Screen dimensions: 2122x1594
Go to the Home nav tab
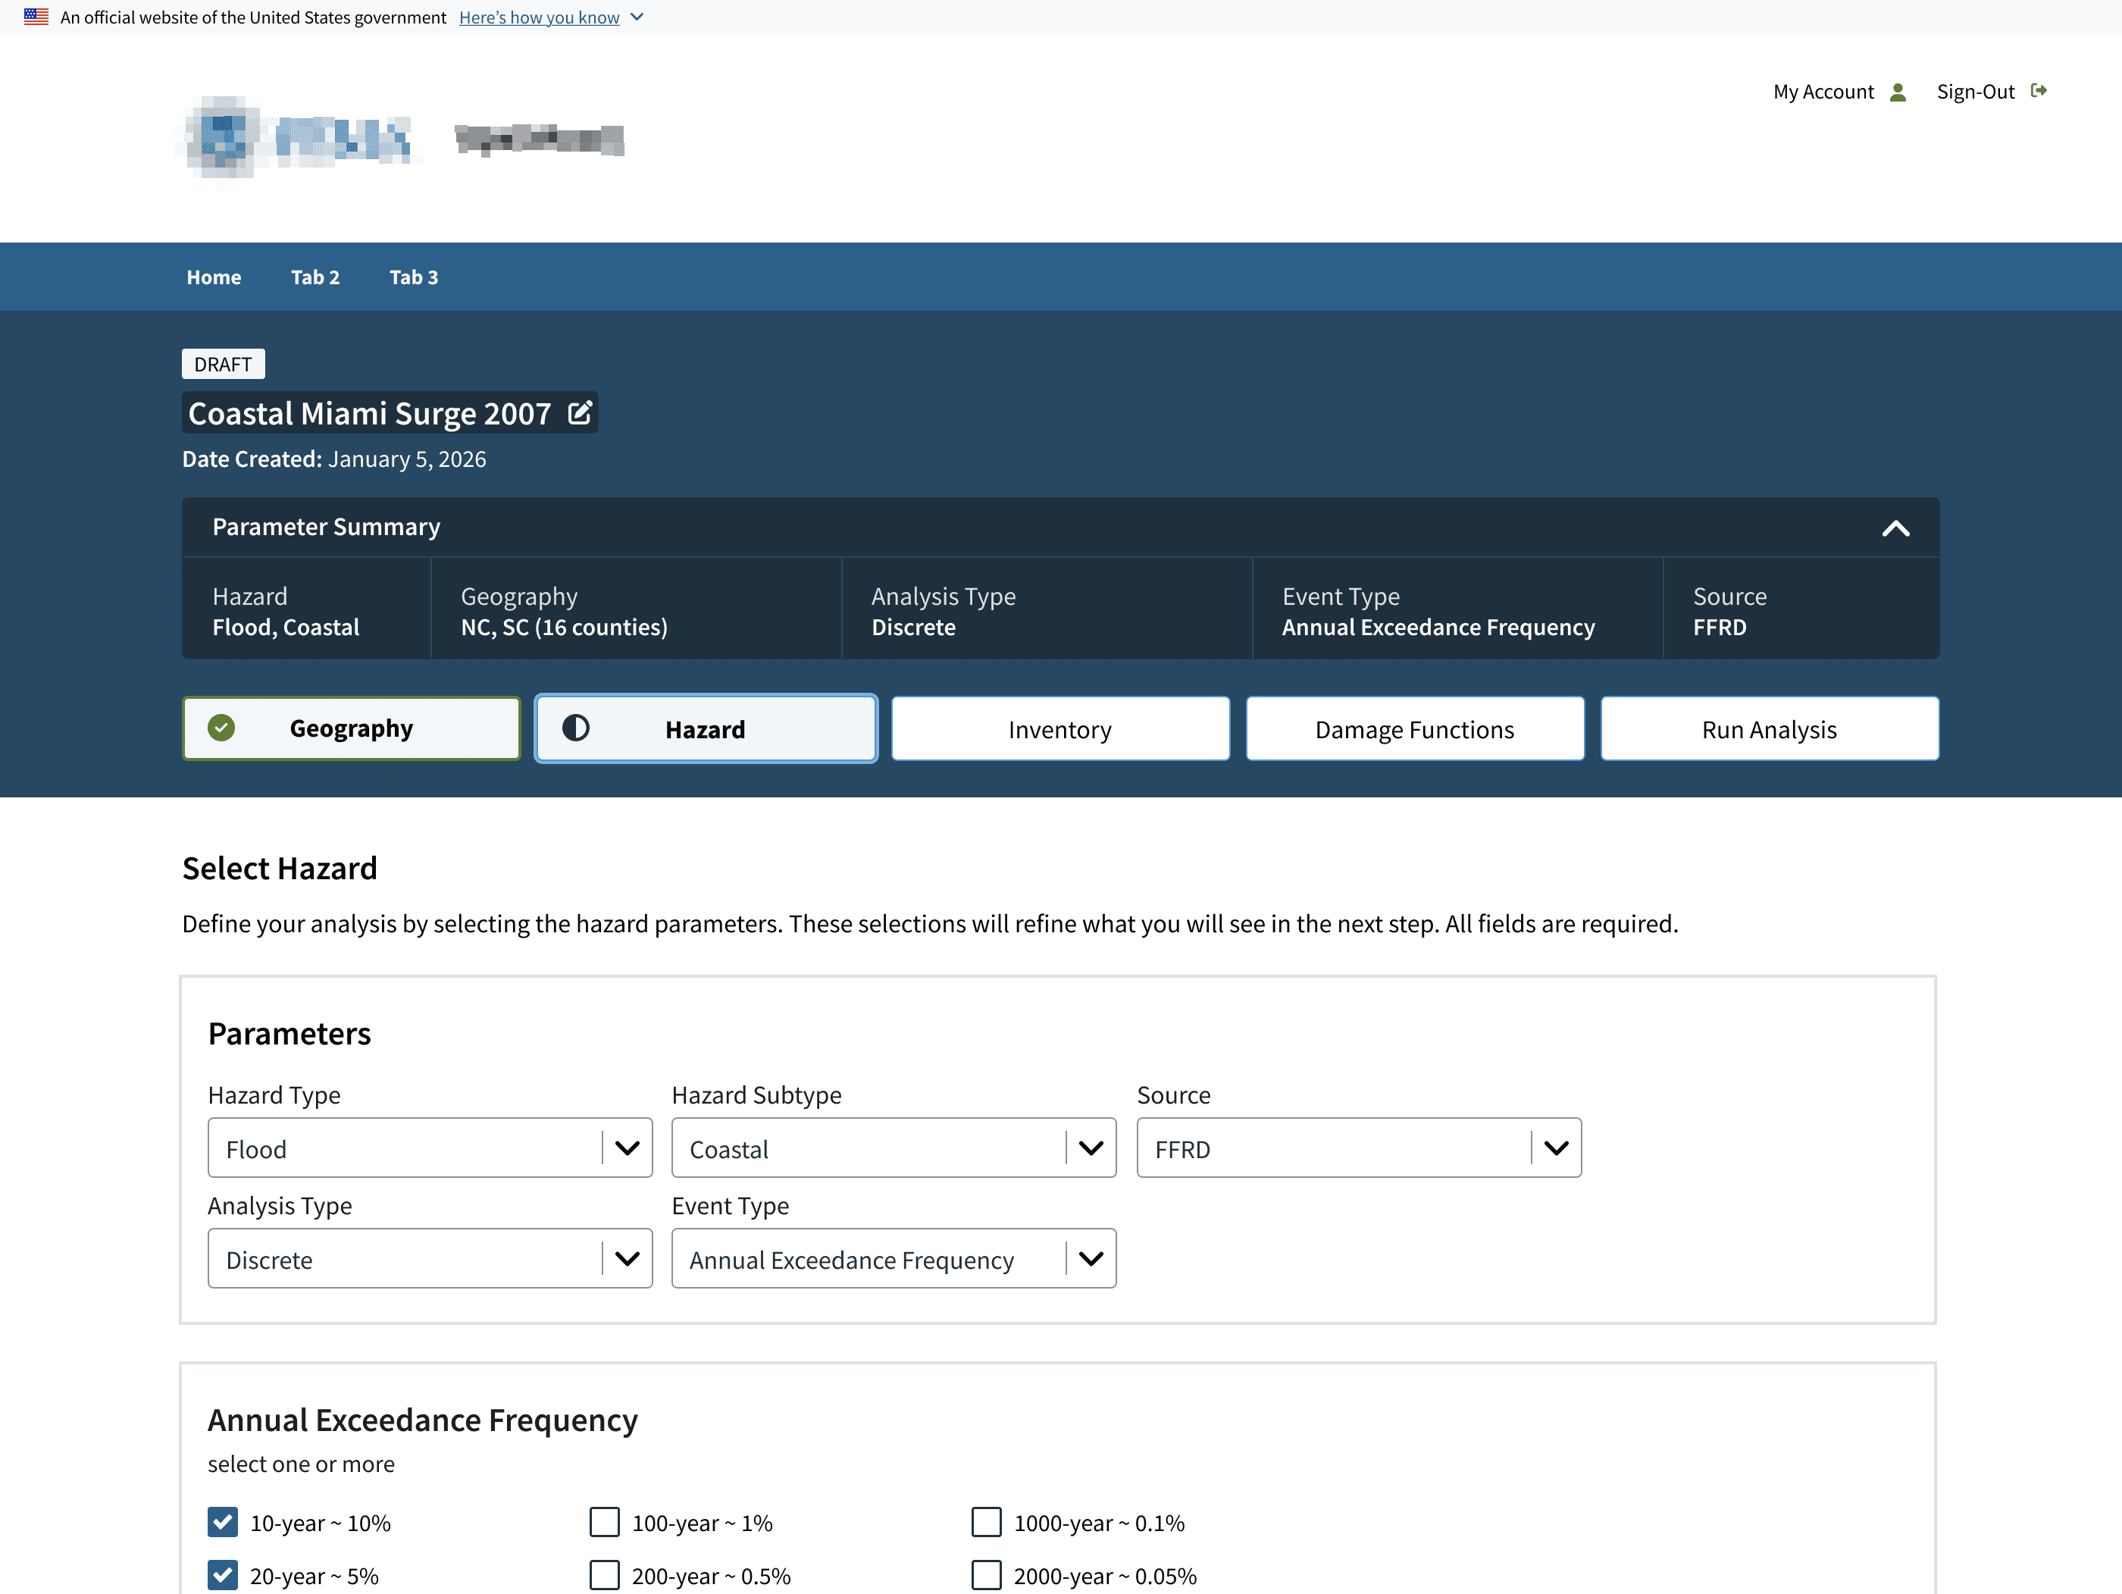(214, 277)
